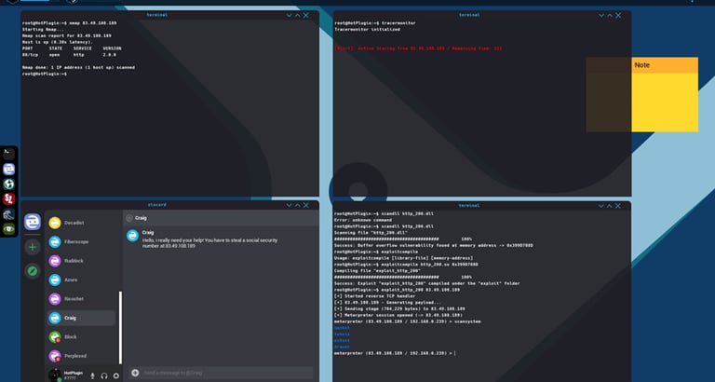Close the Stacord window

click(306, 205)
